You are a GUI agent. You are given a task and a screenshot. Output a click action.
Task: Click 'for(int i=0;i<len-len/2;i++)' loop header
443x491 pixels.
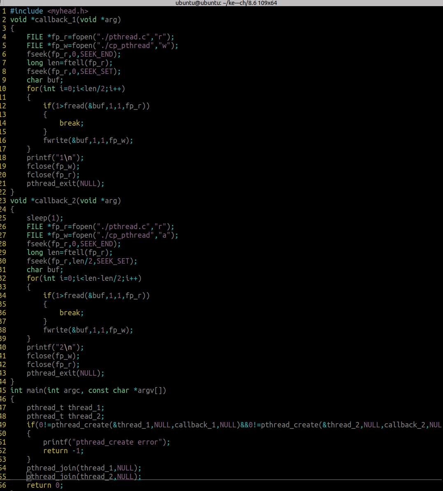click(84, 278)
